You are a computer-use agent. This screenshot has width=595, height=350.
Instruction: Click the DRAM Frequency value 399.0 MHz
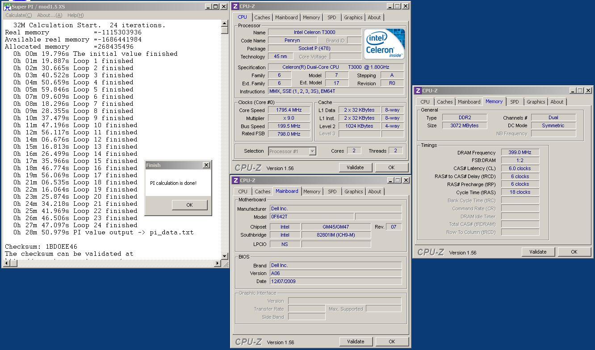pos(520,152)
